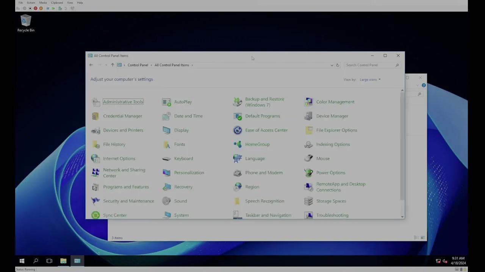Click the taskbar search icon
The height and width of the screenshot is (272, 485).
36,261
